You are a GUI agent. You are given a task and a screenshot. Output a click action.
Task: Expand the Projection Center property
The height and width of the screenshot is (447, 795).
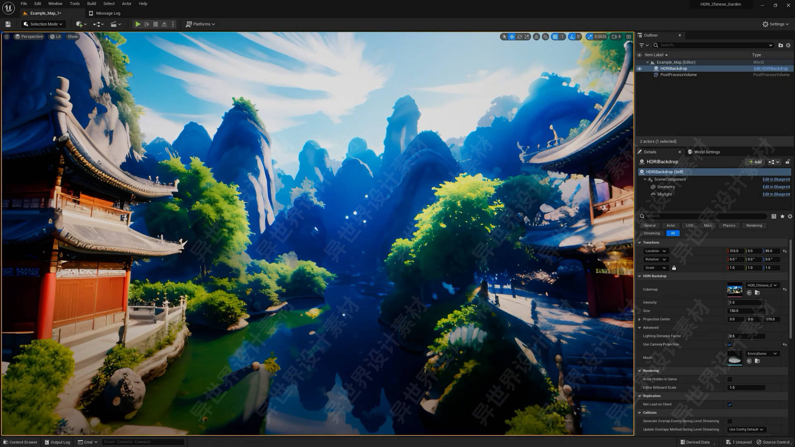[640, 319]
